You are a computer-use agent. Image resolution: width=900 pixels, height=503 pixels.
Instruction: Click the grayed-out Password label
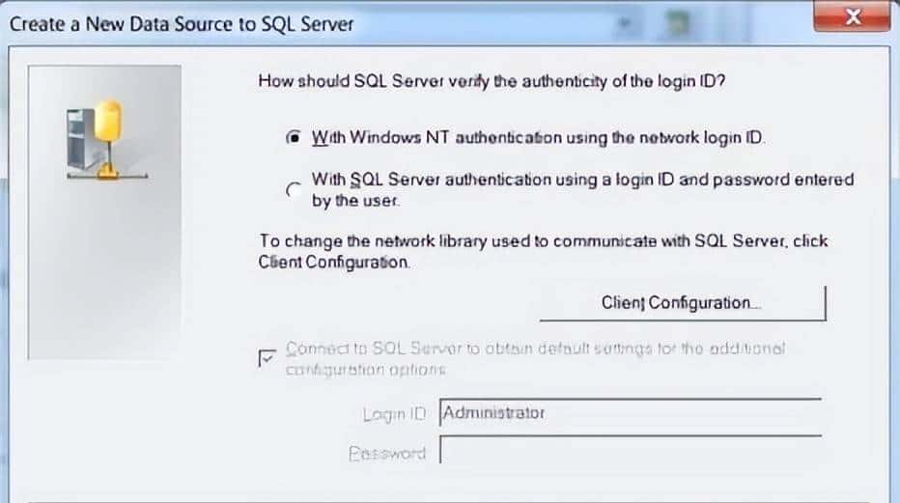pos(386,452)
